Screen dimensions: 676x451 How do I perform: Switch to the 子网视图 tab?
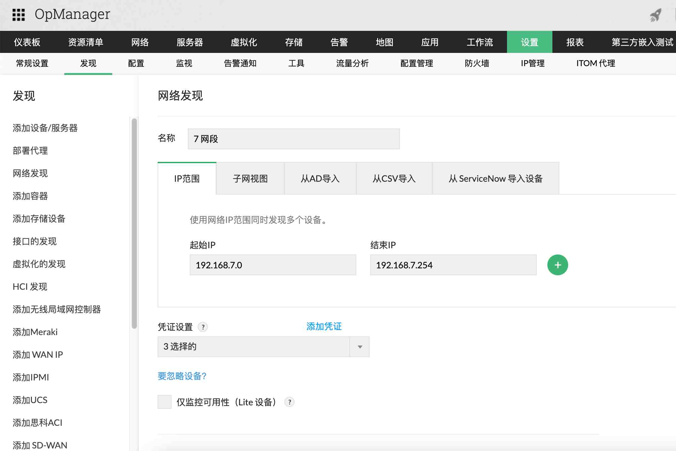pos(250,179)
